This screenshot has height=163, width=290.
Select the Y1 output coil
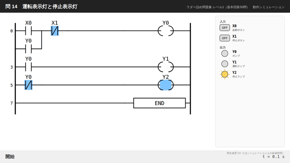(x=166, y=67)
